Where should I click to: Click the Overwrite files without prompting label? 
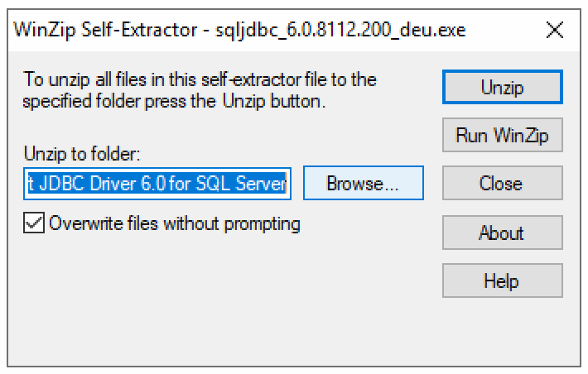(x=175, y=223)
